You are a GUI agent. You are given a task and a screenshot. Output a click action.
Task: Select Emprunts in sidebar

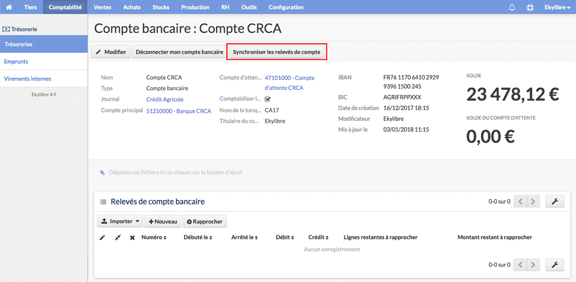click(x=44, y=62)
